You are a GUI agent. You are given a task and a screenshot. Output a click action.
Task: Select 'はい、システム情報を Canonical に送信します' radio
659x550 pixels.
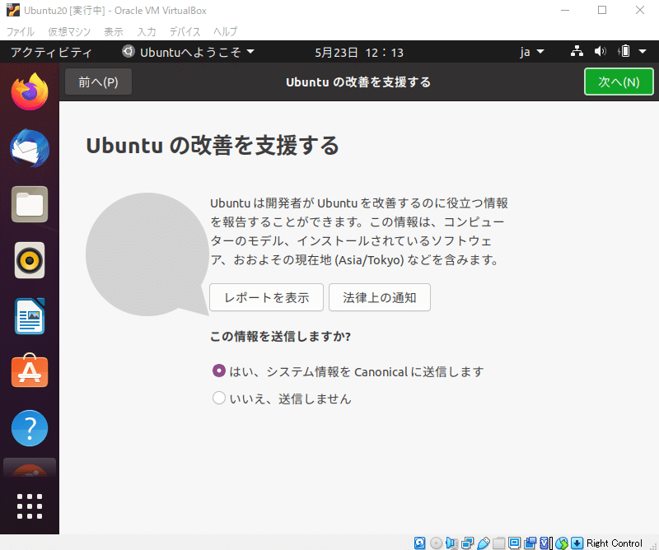point(219,371)
